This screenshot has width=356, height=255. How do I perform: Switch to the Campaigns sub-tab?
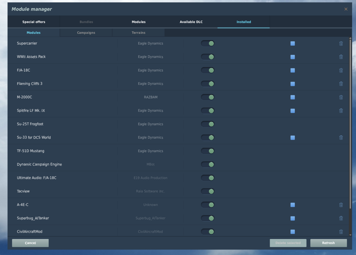pos(86,33)
